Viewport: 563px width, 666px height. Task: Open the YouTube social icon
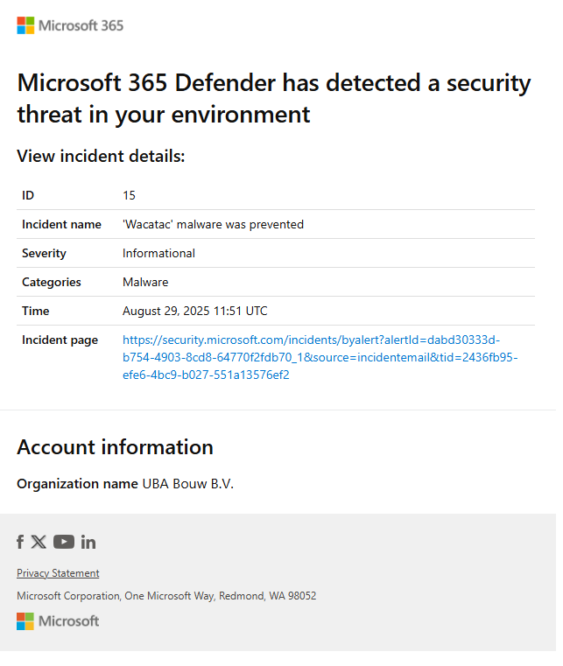64,542
